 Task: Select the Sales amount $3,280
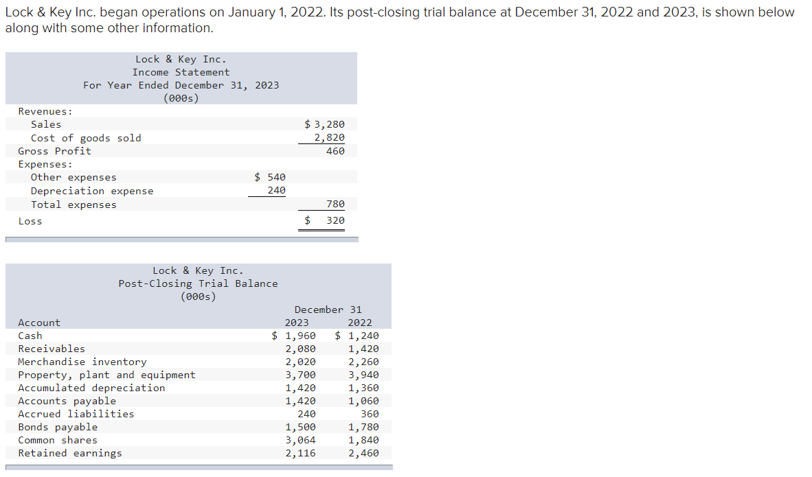pos(324,124)
